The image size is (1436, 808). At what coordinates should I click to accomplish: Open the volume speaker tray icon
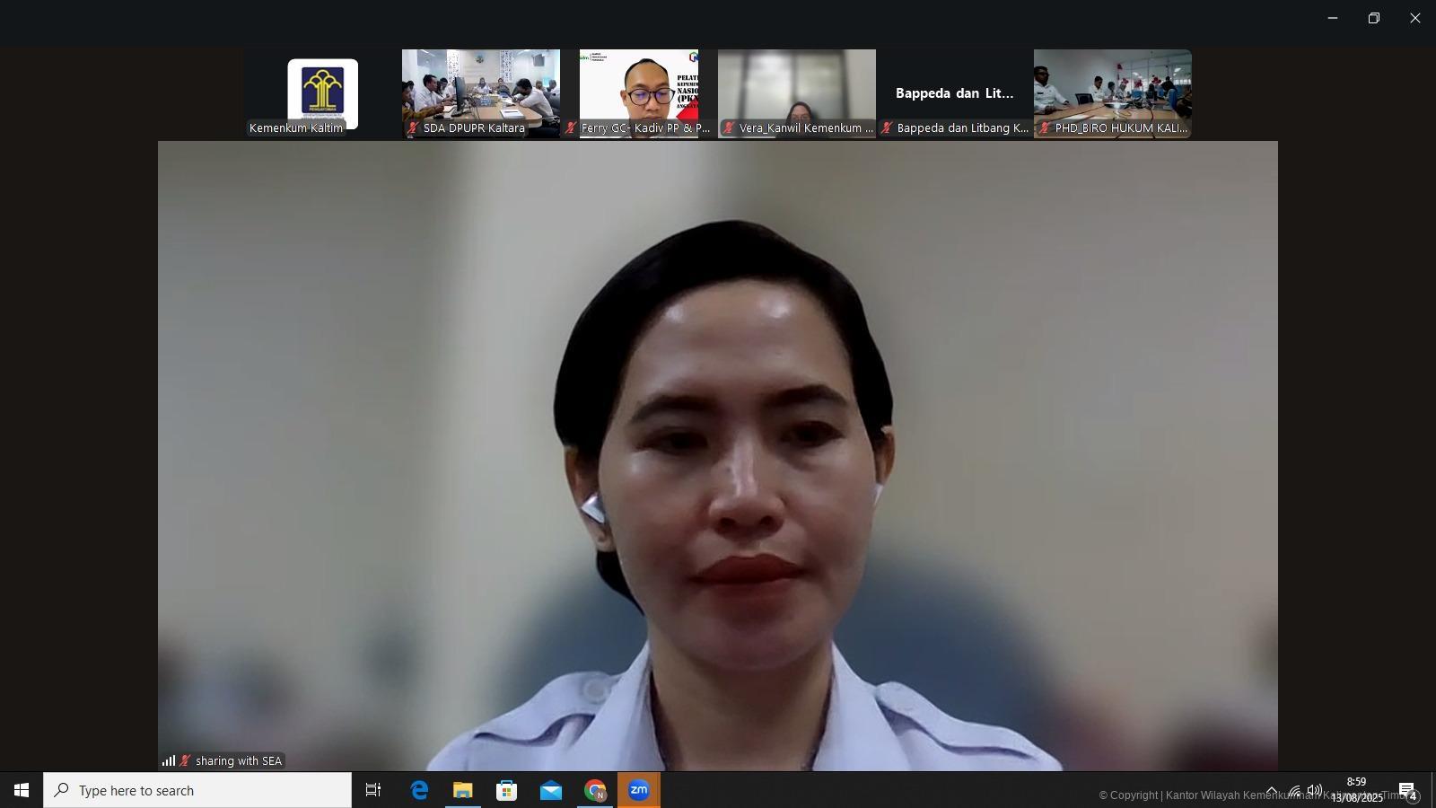coord(1315,790)
